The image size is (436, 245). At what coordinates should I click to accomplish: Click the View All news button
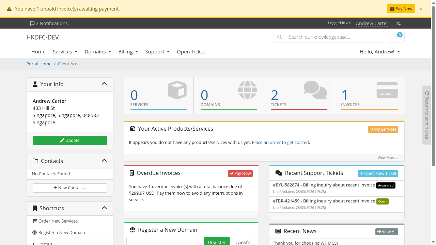pos(387,232)
